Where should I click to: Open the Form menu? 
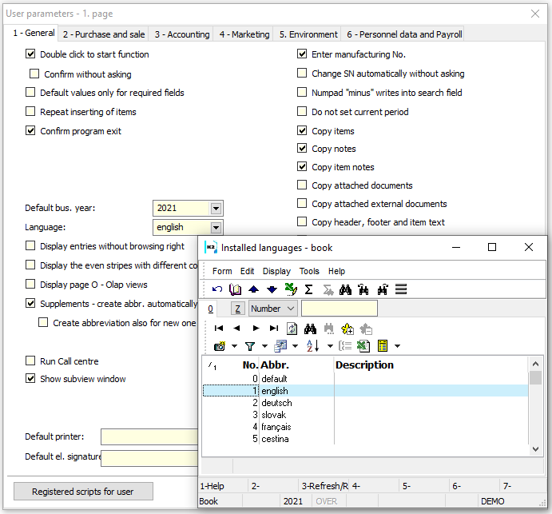[x=222, y=271]
